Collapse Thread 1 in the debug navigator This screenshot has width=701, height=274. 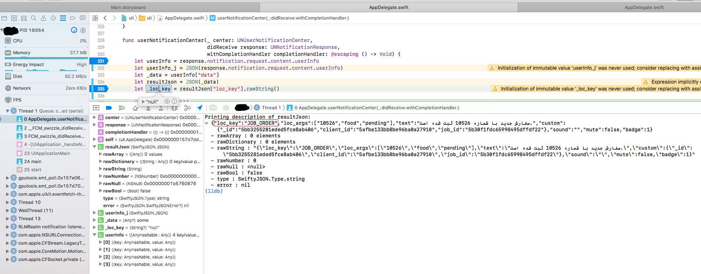[x=7, y=111]
